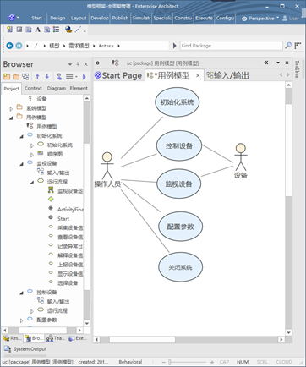Open the Enterprise Architect application menu icon
The image size is (306, 367).
(x=12, y=18)
